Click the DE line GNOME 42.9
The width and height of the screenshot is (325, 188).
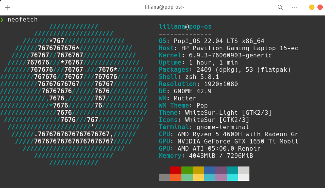click(x=185, y=91)
